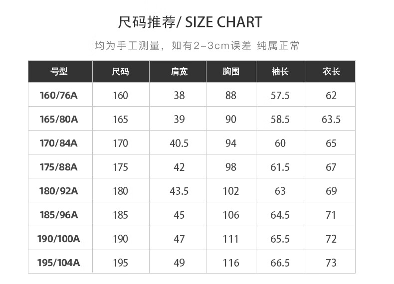Select the 2-3cm measurement note subtitle
Screen dimensions: 394x284
[197, 46]
